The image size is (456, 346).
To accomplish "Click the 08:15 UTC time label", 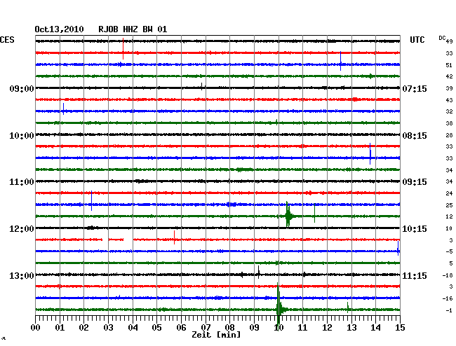I will (x=415, y=136).
